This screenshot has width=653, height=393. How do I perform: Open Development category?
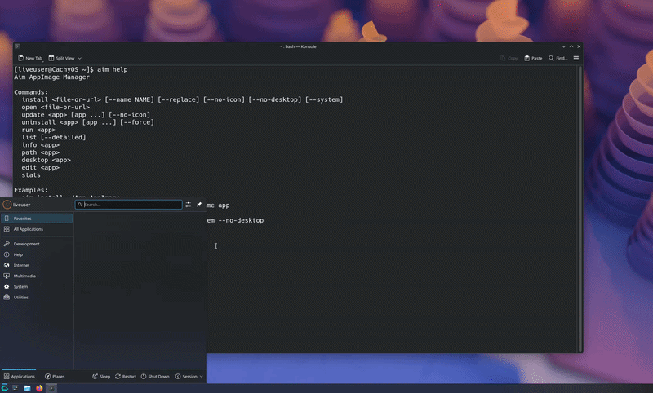(x=37, y=244)
